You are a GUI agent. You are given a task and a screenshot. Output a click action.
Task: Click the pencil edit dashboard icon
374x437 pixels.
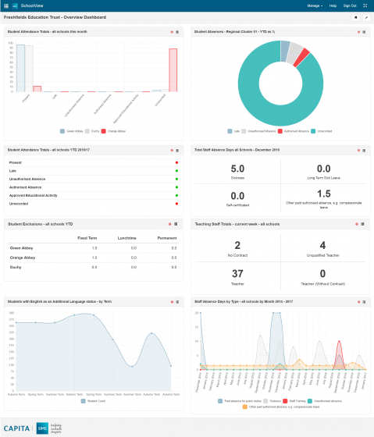point(366,17)
